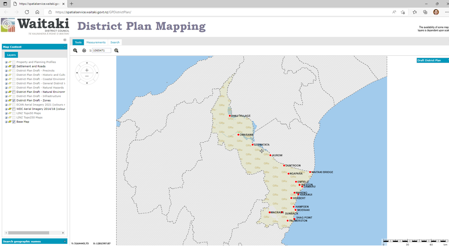
Task: Pan map south using the down arrow
Action: coord(87,83)
